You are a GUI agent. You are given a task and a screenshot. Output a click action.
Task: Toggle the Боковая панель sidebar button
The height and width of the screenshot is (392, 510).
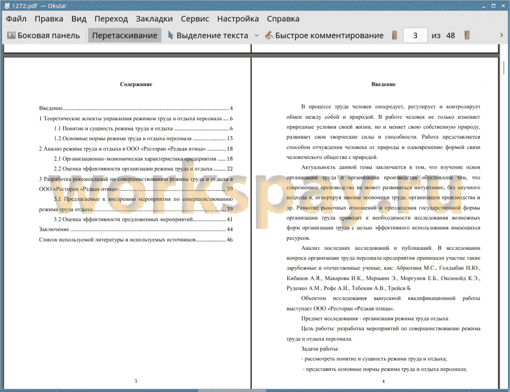tap(43, 36)
